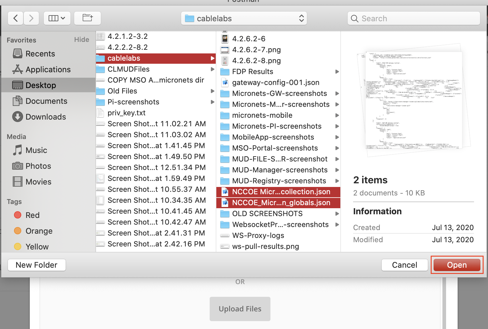
Task: Select COPY MSO A...micronets dir item
Action: pos(156,80)
